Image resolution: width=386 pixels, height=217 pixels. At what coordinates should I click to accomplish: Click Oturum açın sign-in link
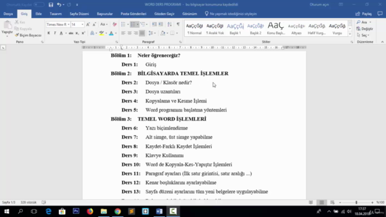(x=319, y=5)
